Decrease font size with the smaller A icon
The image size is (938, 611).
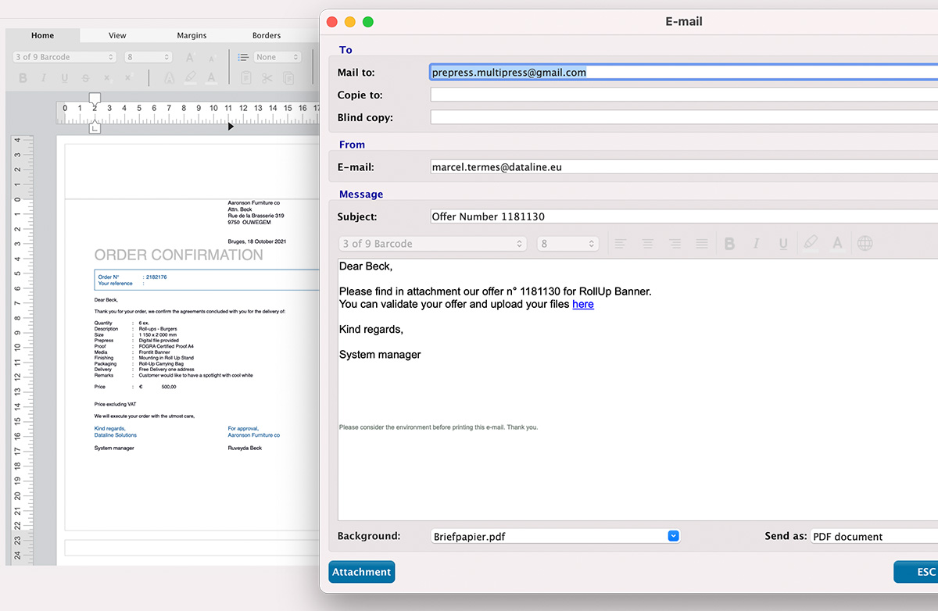(x=211, y=58)
